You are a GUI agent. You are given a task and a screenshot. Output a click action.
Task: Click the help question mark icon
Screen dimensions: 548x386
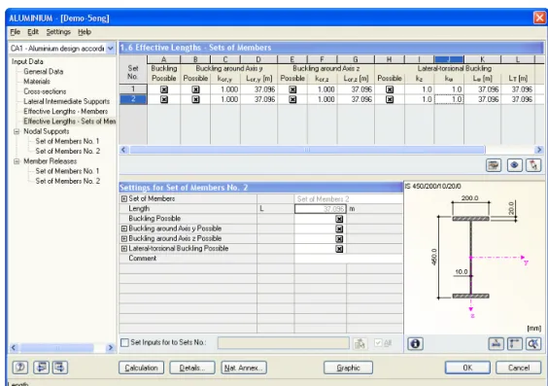[x=20, y=368]
